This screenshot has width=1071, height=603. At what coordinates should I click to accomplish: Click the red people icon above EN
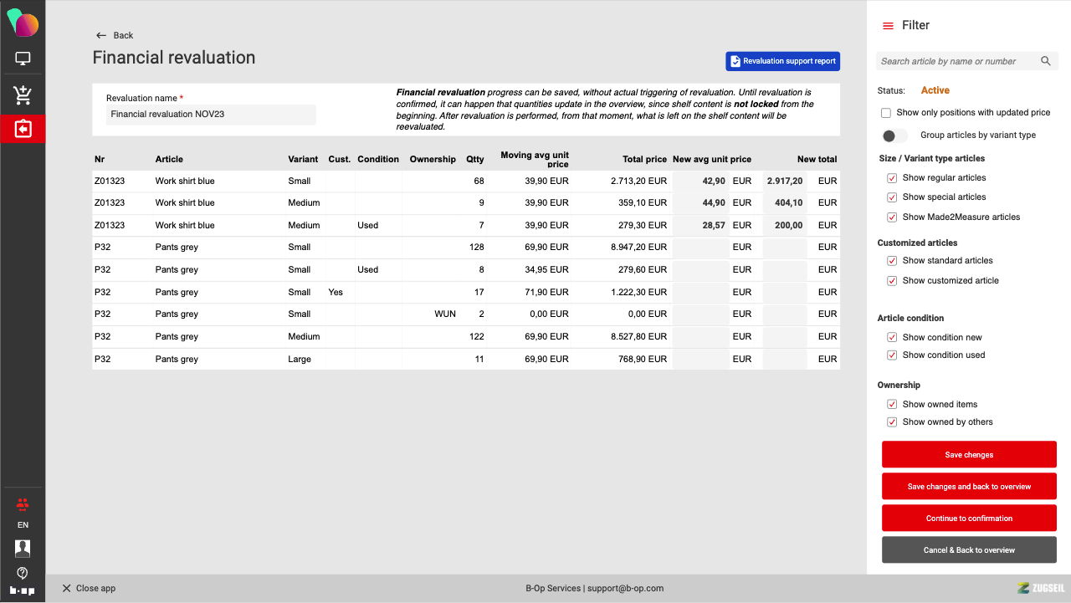pyautogui.click(x=23, y=504)
